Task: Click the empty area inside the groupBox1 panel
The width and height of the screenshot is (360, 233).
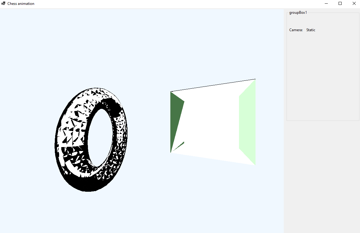Action: click(x=322, y=76)
